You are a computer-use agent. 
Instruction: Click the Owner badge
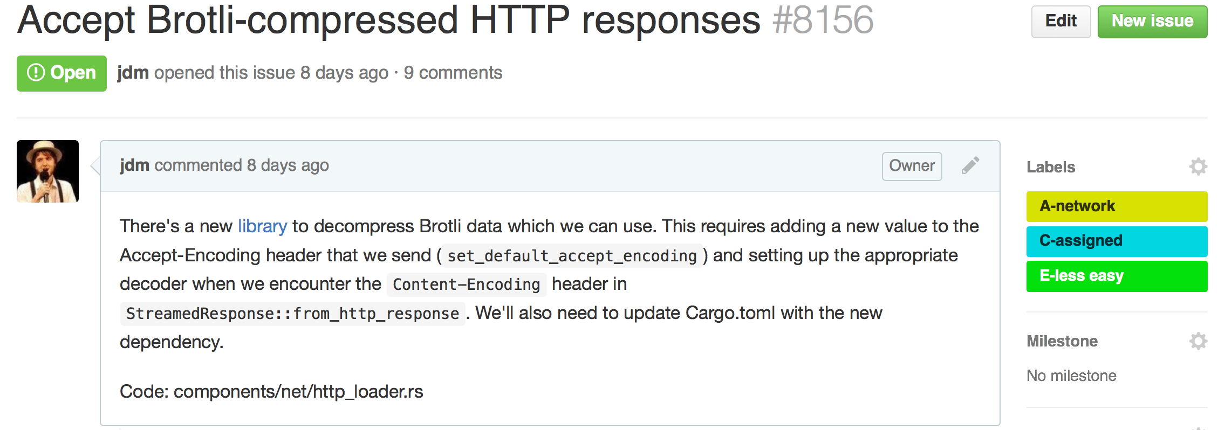tap(912, 166)
